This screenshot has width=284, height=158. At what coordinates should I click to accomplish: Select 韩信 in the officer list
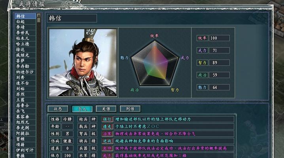pyautogui.click(x=25, y=16)
